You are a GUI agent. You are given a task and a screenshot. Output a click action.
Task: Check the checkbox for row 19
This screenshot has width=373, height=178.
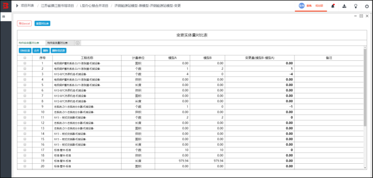(25, 161)
